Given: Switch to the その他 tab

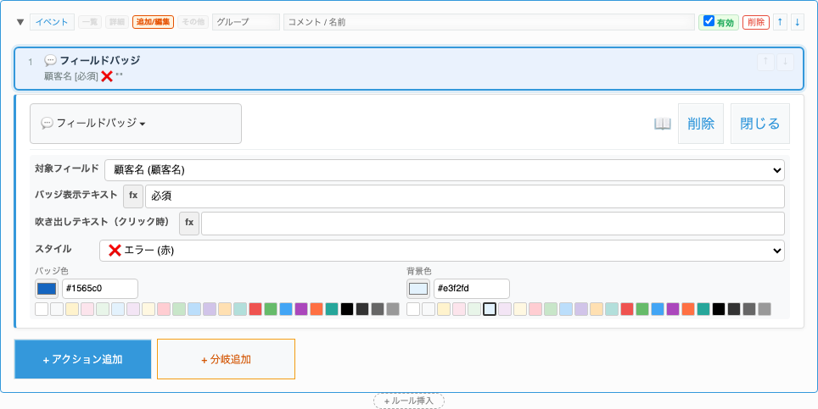Looking at the screenshot, I should coord(193,22).
